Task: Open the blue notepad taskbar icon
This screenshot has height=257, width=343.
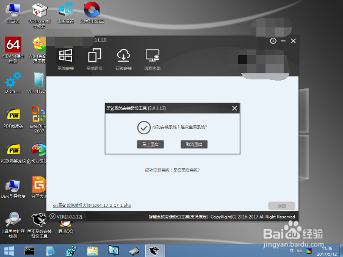Action: [50, 251]
